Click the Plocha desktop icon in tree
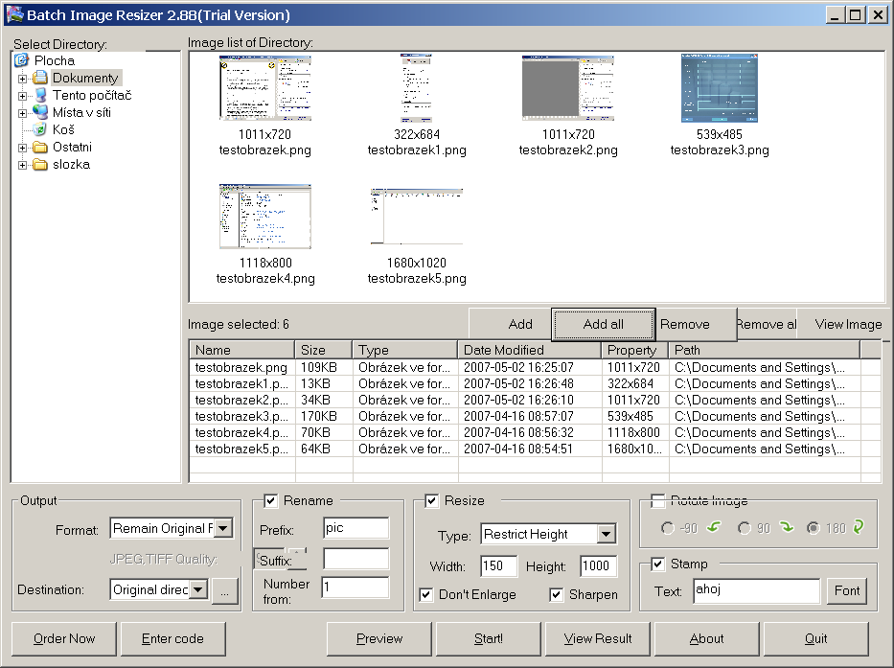 (x=22, y=60)
